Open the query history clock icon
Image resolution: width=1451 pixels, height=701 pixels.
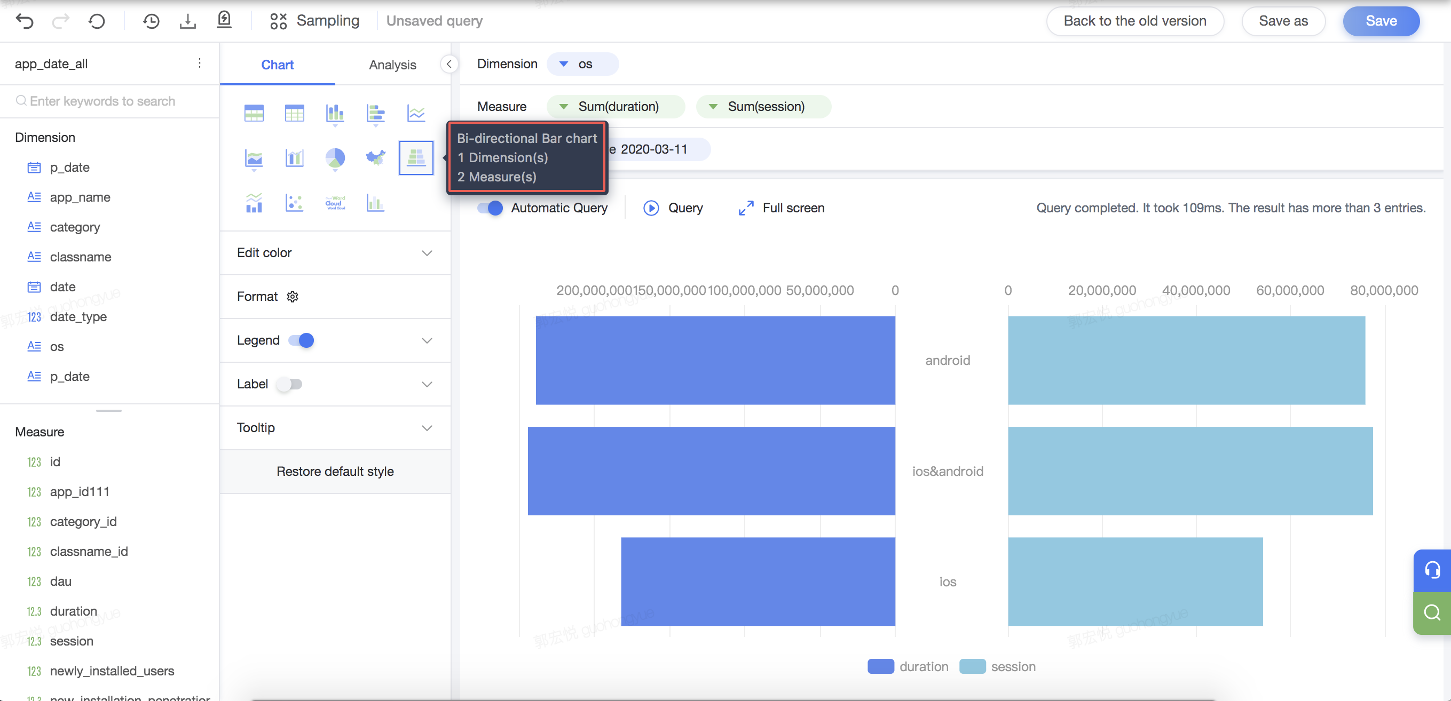[x=151, y=21]
